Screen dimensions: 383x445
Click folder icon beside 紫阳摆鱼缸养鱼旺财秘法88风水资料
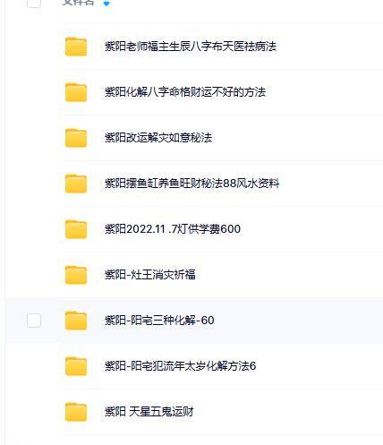[76, 184]
